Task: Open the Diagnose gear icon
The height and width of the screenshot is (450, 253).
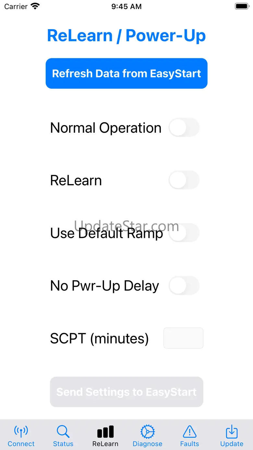Action: click(148, 432)
